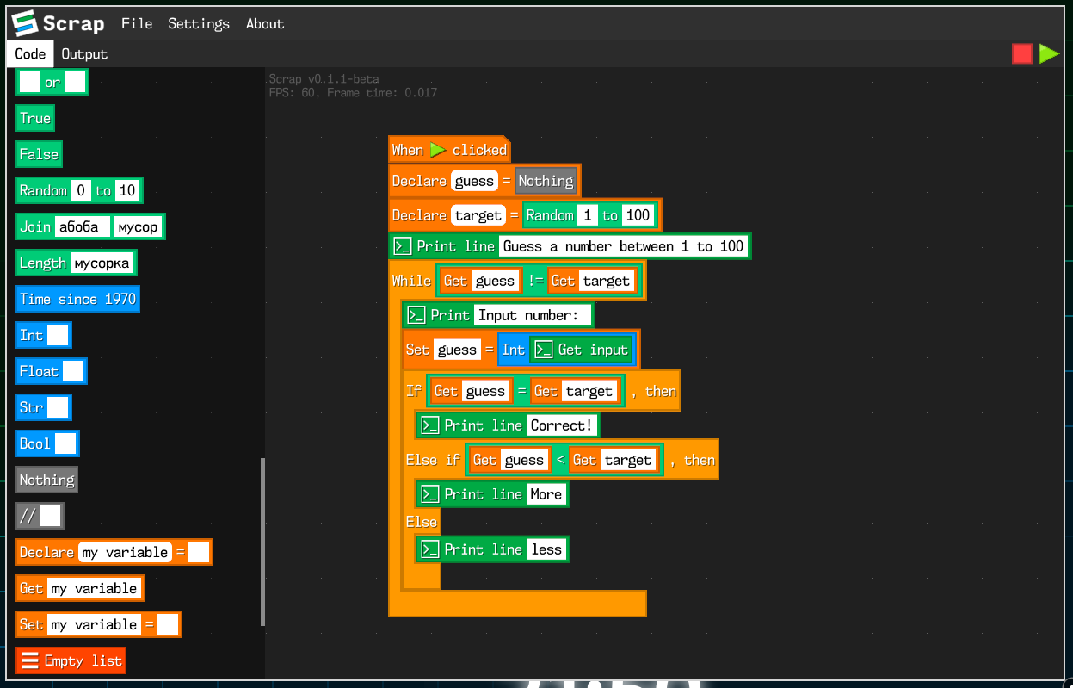Open the Settings menu
This screenshot has width=1073, height=688.
199,23
